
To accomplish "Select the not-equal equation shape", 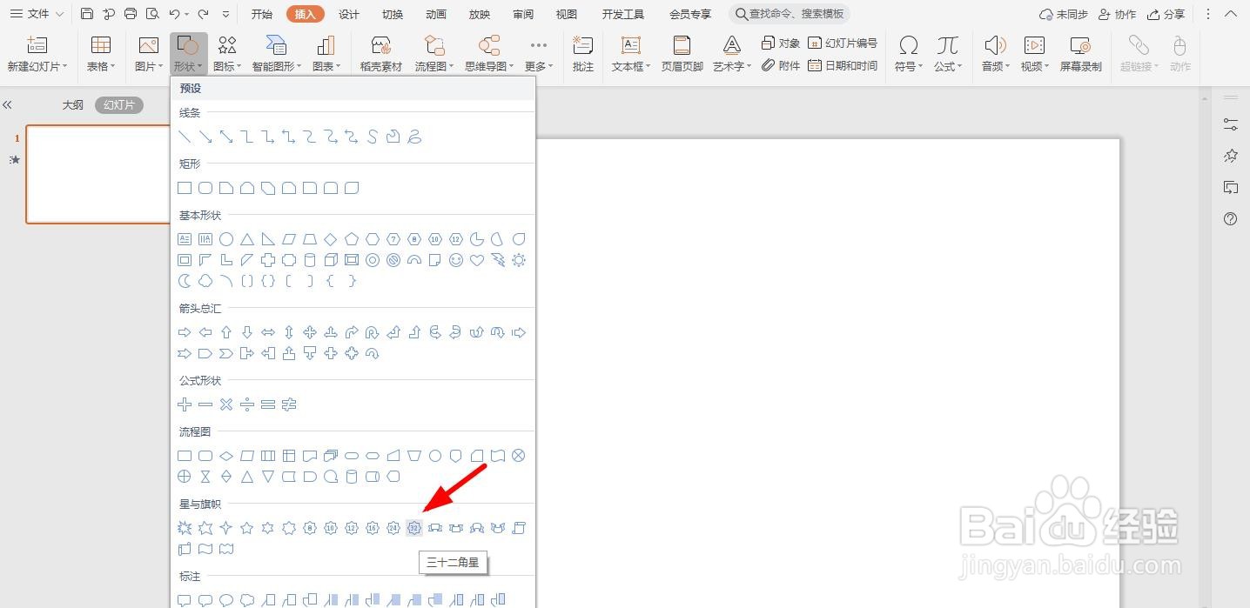I will click(x=289, y=404).
